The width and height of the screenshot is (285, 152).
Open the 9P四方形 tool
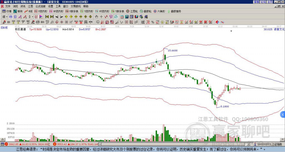(x=56, y=11)
